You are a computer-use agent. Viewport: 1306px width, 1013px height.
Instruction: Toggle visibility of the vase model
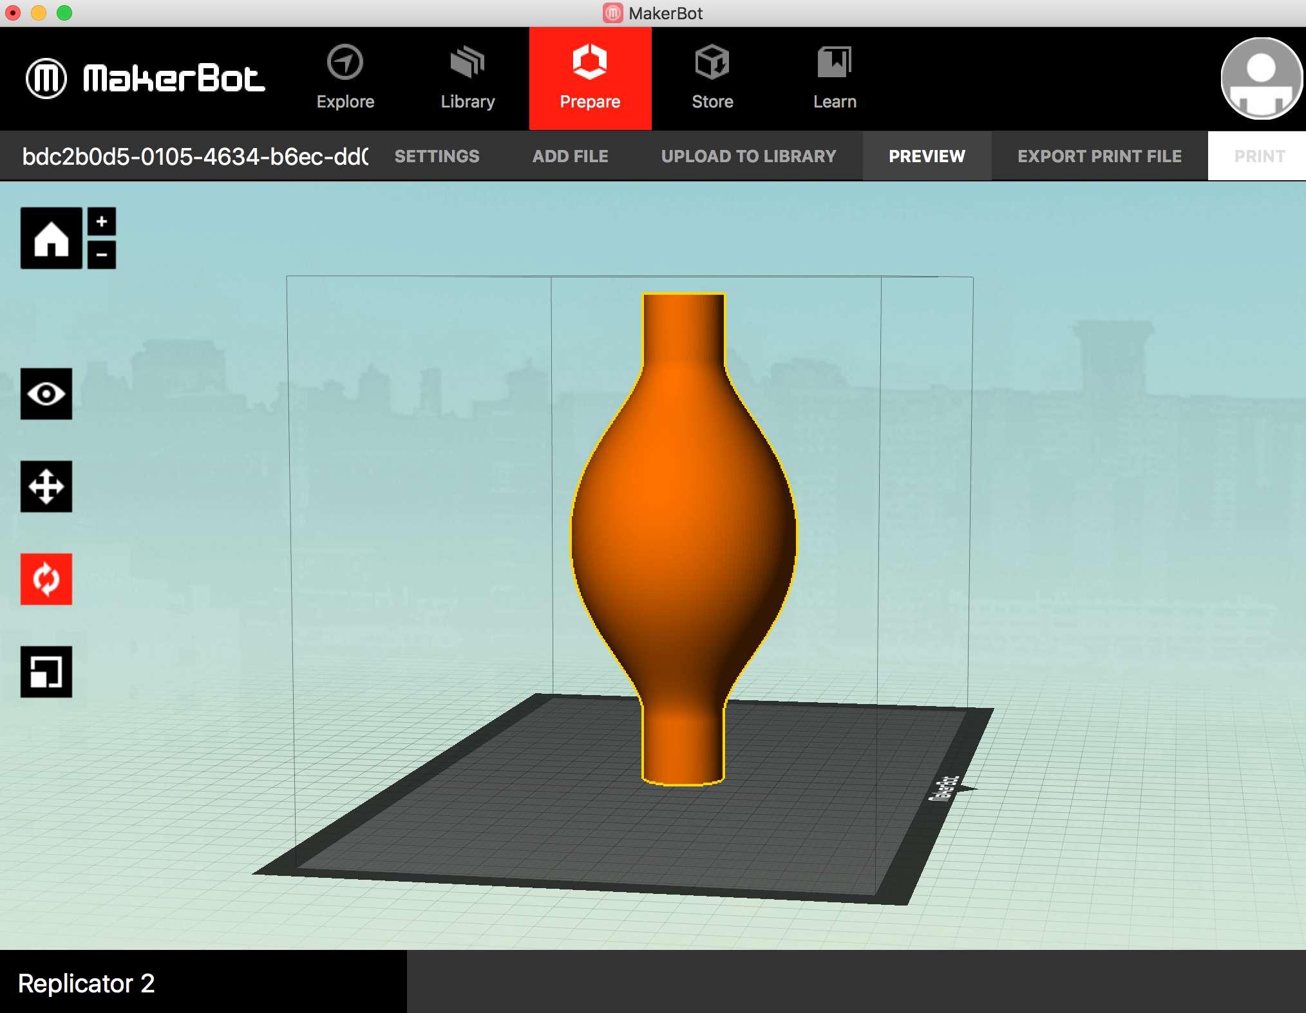point(46,393)
